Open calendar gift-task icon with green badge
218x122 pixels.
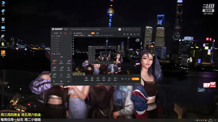click(x=54, y=76)
